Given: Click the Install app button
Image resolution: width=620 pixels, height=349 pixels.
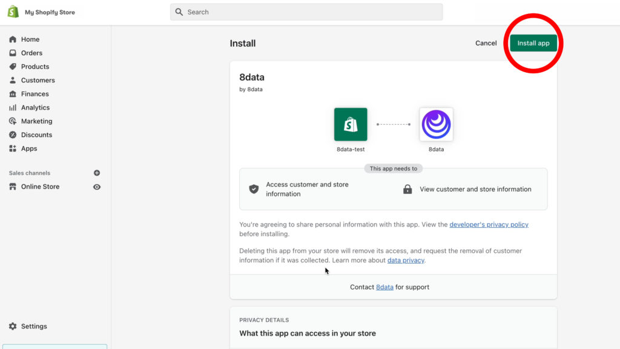Looking at the screenshot, I should point(533,43).
